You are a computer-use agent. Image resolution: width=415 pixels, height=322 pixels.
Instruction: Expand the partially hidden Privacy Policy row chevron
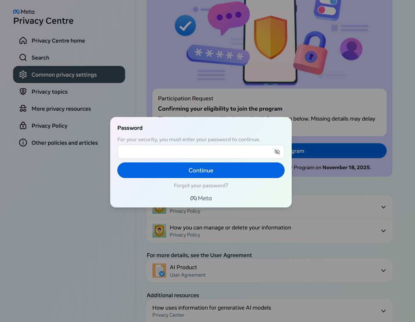point(383,207)
